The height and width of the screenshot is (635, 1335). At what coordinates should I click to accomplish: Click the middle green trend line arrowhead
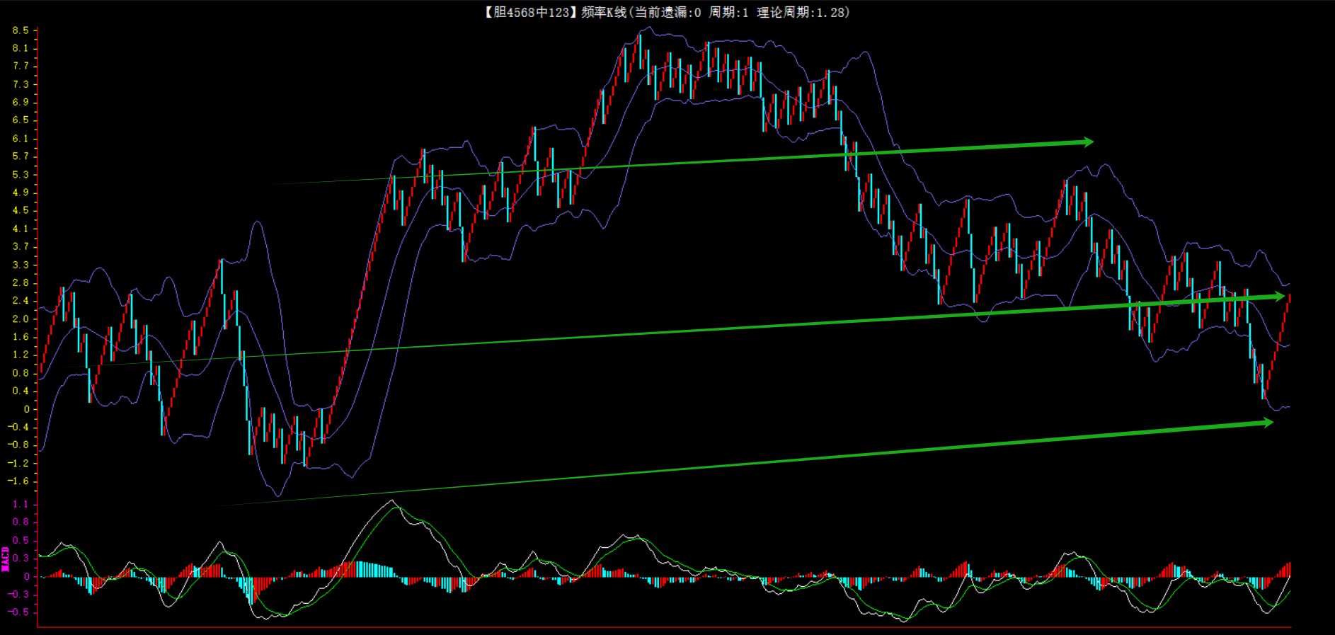1279,297
